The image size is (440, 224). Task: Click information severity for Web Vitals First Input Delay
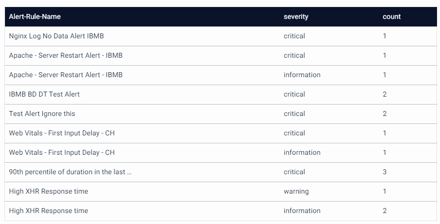coord(302,152)
